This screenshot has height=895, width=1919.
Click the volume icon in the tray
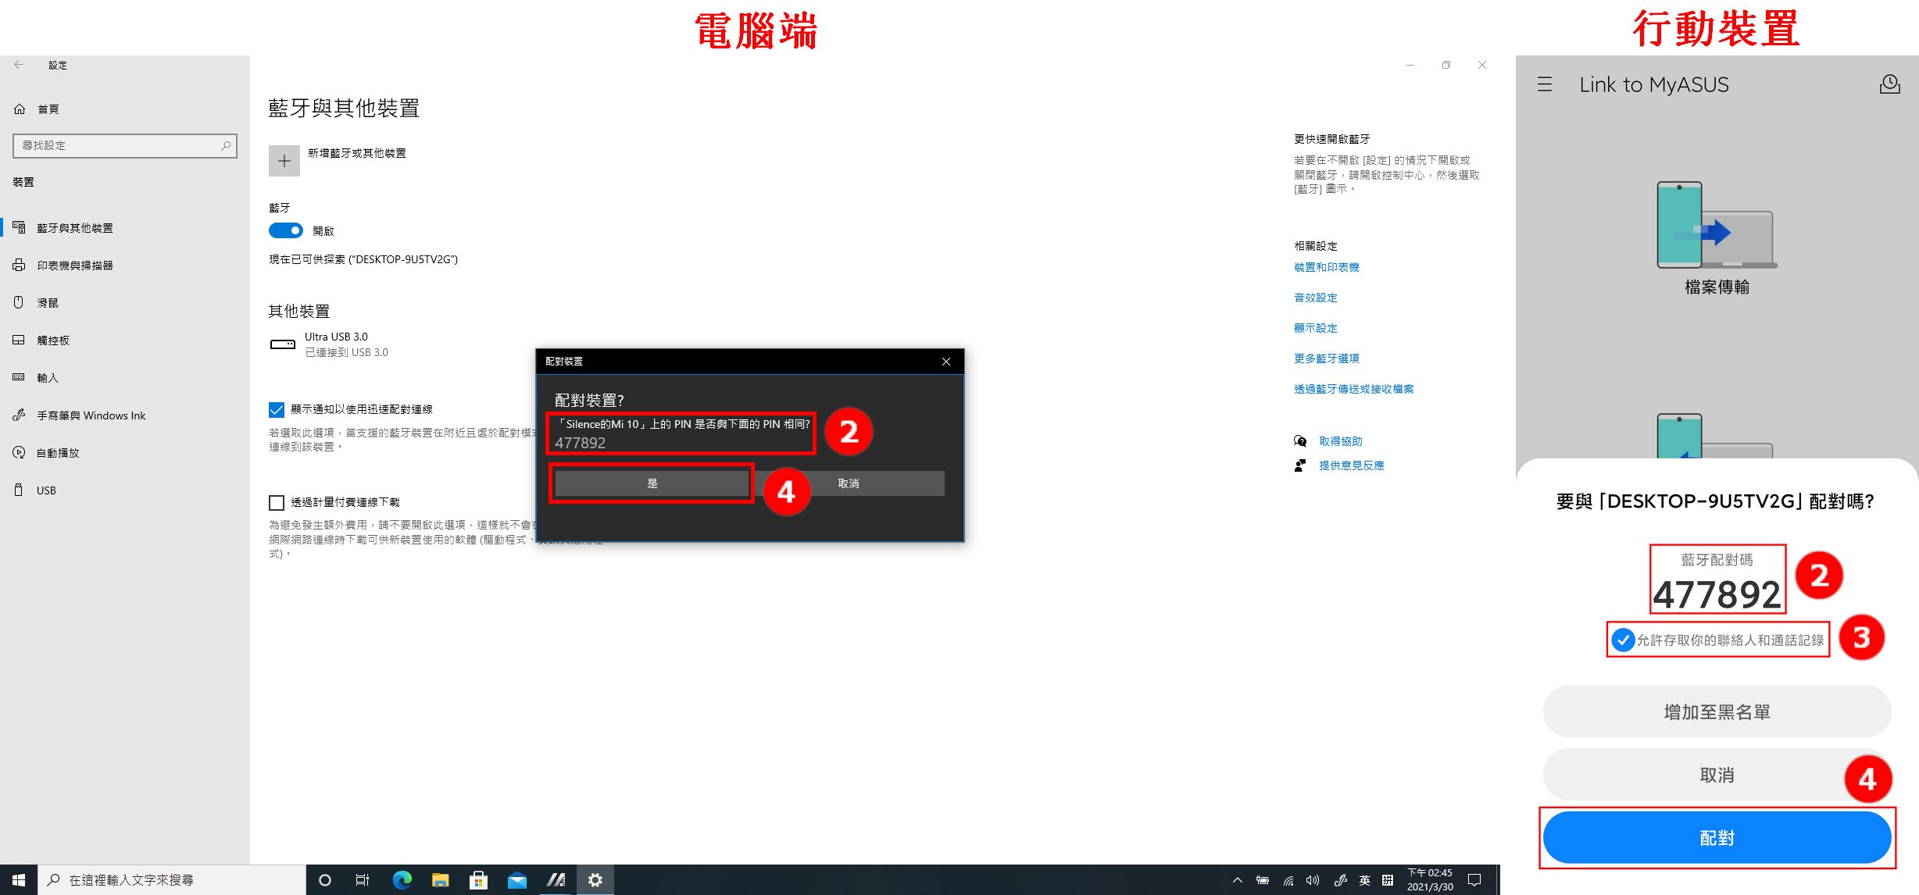[1313, 880]
